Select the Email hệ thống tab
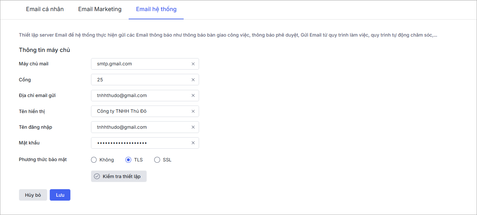 pos(156,9)
